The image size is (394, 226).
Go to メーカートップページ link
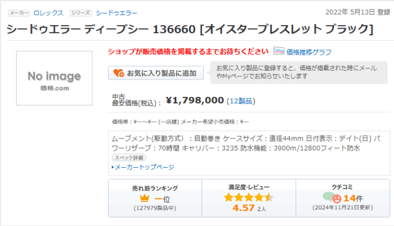click(x=145, y=167)
